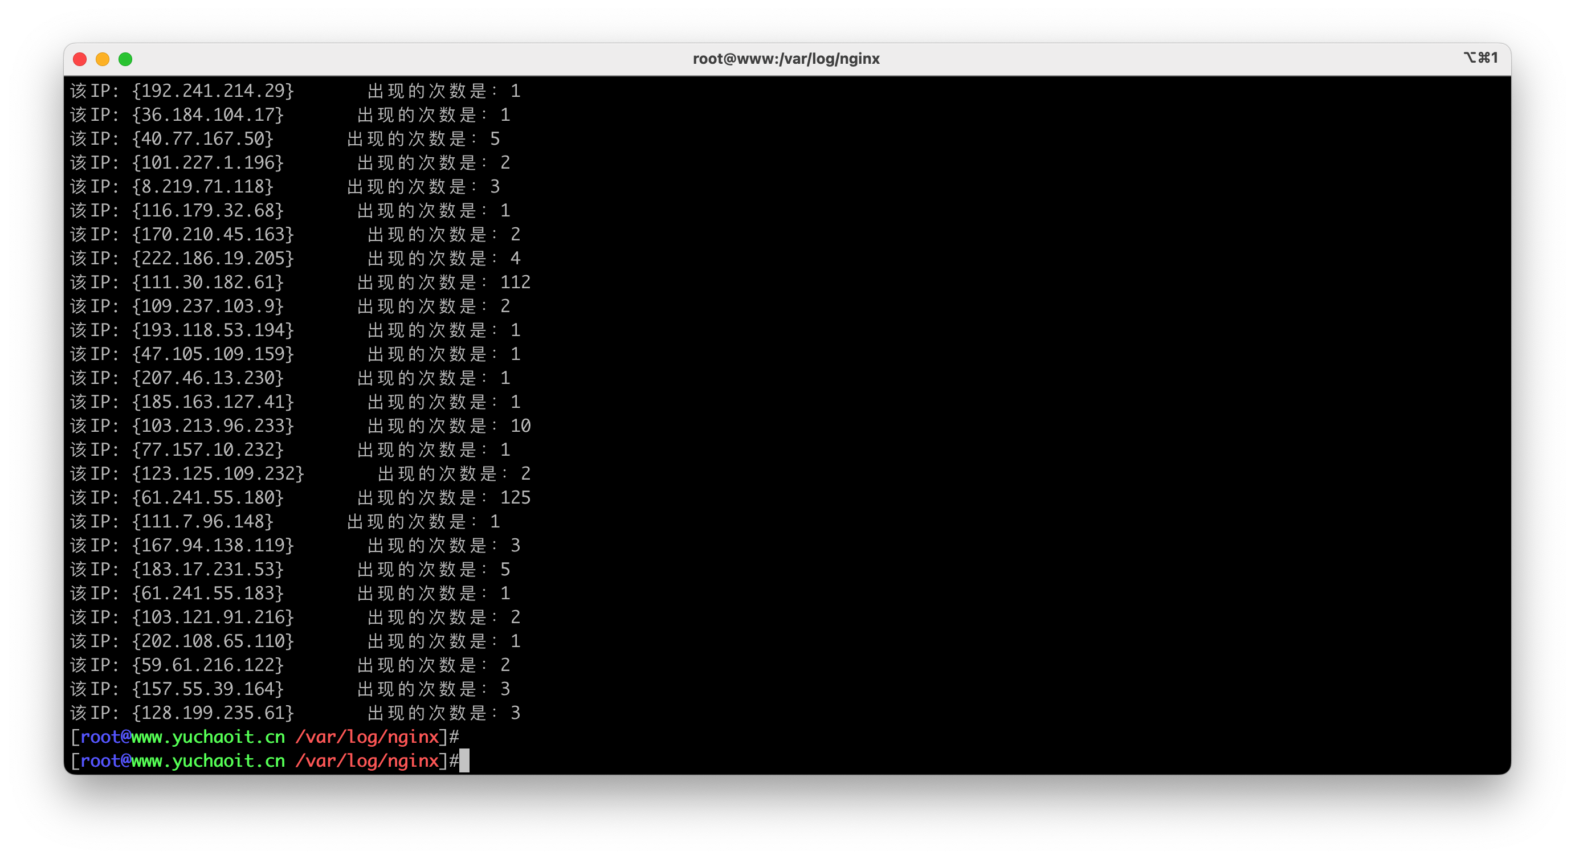Click the ⌥⌘1 window shortcut badge

[1480, 58]
